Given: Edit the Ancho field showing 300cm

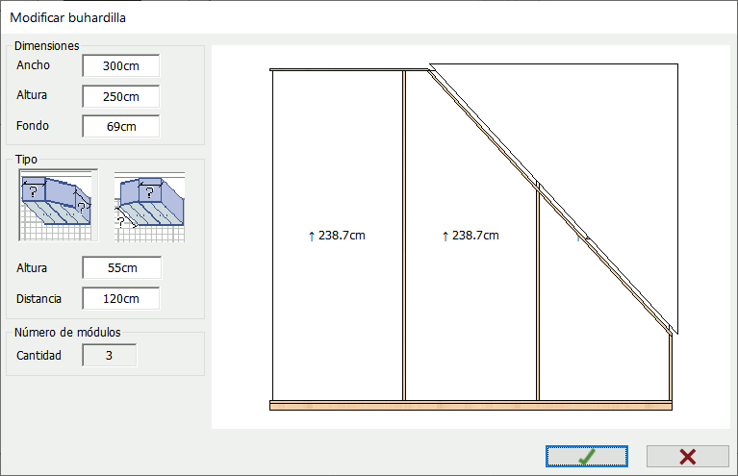Looking at the screenshot, I should [x=121, y=65].
